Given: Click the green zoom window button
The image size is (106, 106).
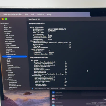Looking at the screenshot, I should tap(6, 19).
